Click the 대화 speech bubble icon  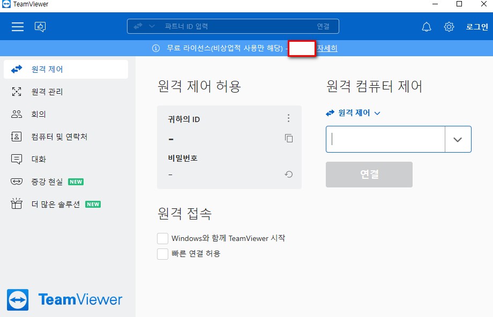coord(17,159)
